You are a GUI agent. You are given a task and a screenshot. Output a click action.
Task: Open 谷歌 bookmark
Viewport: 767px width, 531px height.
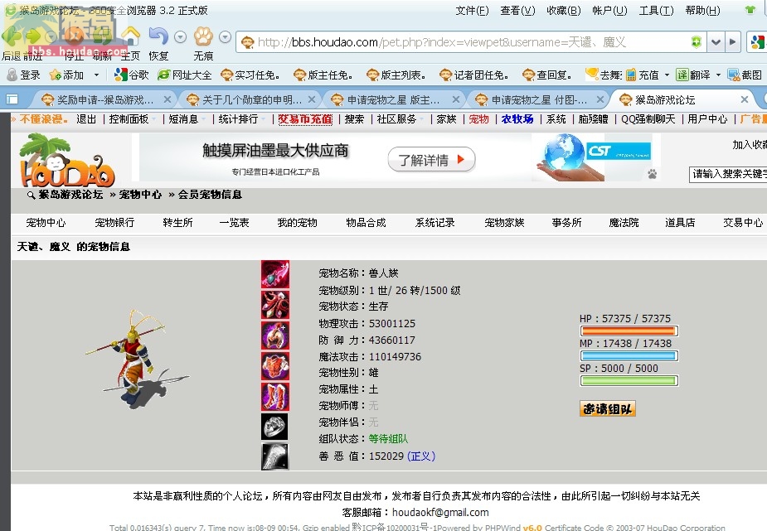(131, 75)
